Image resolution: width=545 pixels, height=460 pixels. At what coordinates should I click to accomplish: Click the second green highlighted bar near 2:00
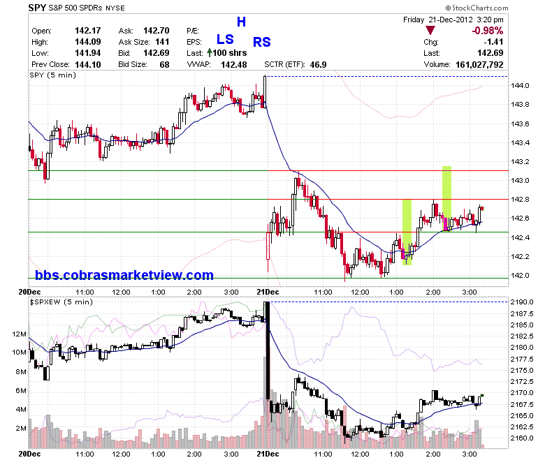point(446,198)
